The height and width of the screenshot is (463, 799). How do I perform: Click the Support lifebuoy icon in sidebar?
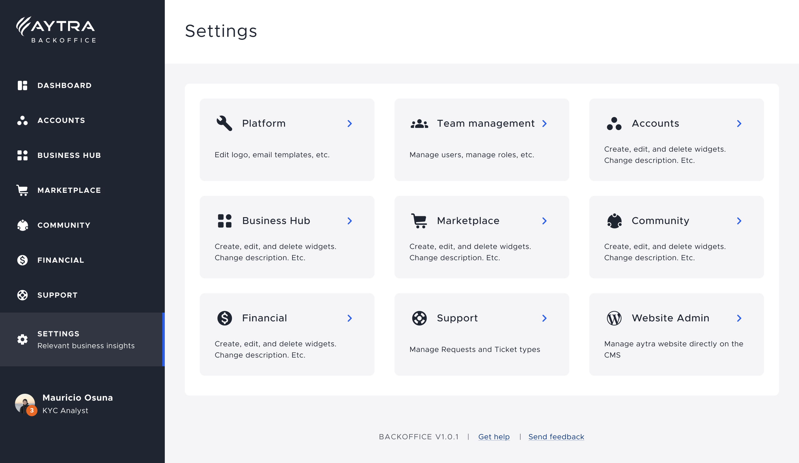coord(22,295)
